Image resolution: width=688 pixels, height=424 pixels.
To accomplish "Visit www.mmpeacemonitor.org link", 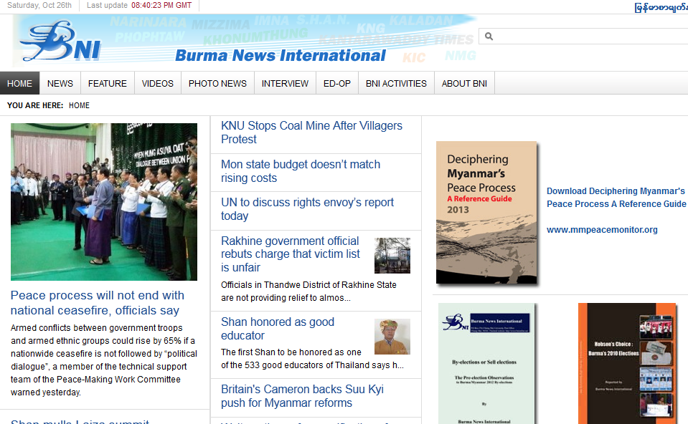I will tap(602, 230).
